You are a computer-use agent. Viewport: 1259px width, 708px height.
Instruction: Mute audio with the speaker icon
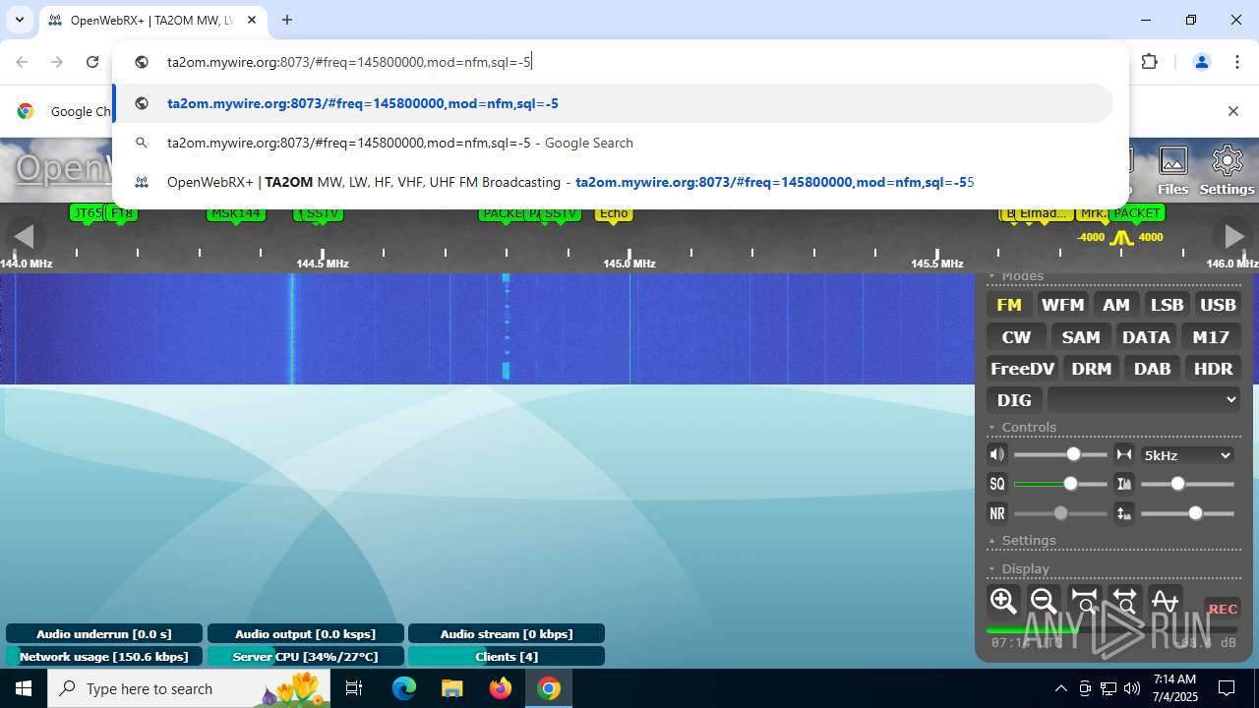(x=997, y=454)
